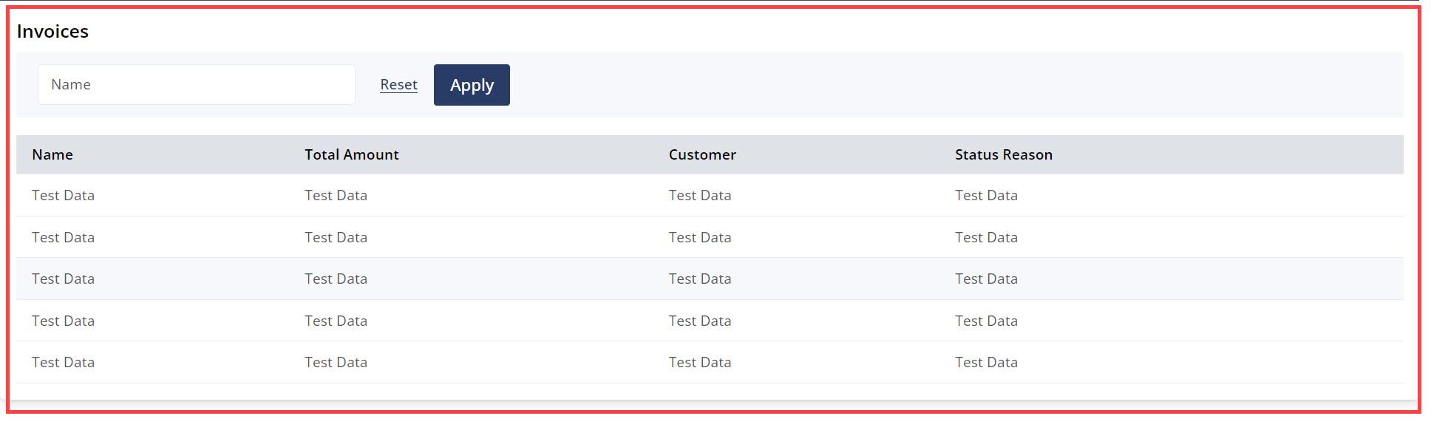Click the last row's Total Amount cell
Viewport: 1431px width, 447px height.
[336, 363]
